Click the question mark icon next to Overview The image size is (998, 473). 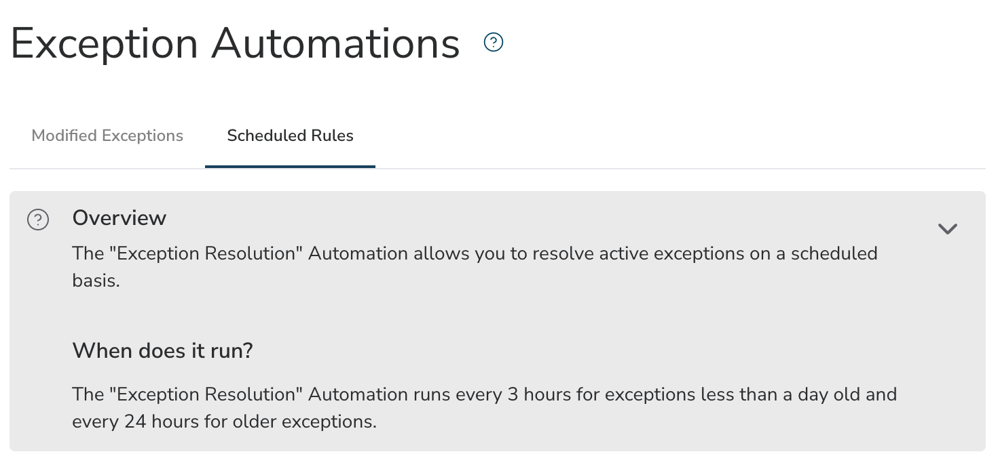38,220
